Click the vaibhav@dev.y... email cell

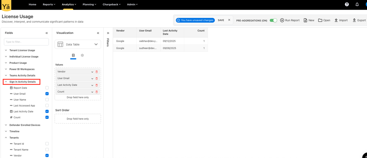tap(148, 41)
